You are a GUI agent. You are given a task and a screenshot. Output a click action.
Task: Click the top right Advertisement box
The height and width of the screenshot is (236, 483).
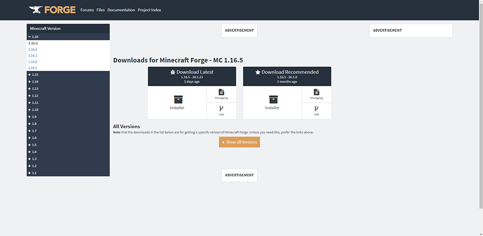click(x=411, y=31)
